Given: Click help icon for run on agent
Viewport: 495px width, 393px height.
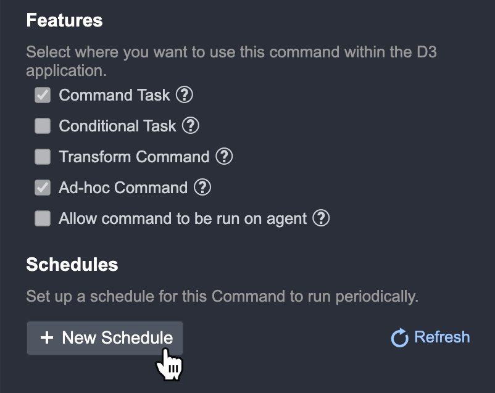Looking at the screenshot, I should (321, 218).
